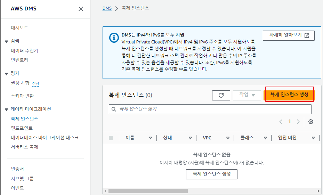Viewport: 323px width, 195px height.
Task: Go to next page chevron
Action: pyautogui.click(x=298, y=122)
